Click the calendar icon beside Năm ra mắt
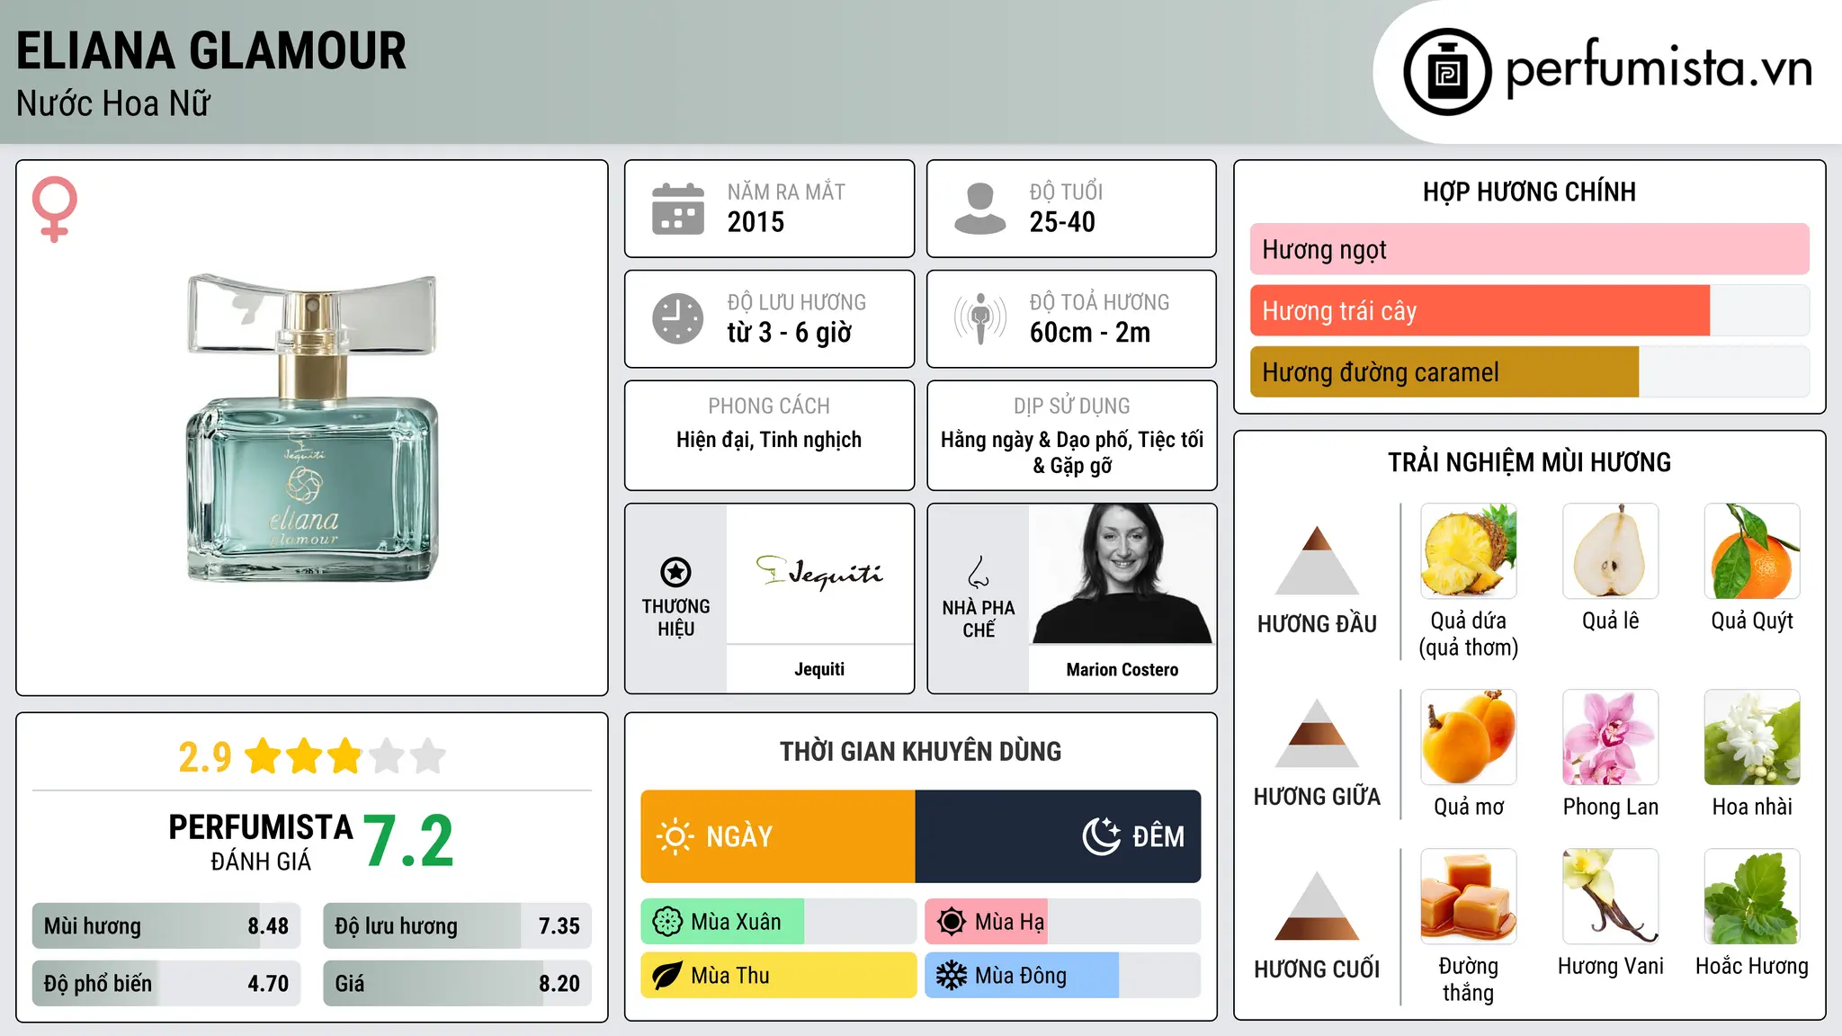 (x=678, y=209)
